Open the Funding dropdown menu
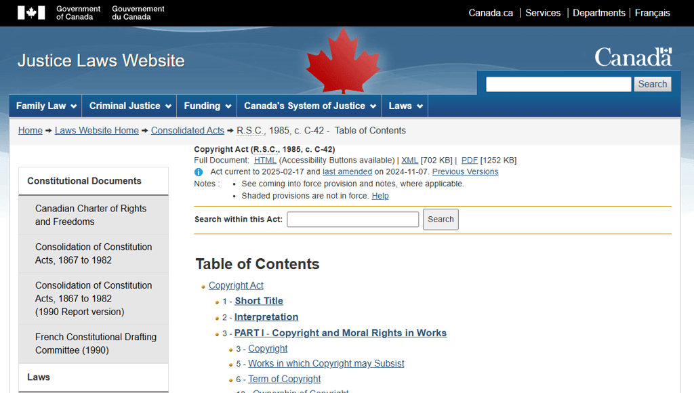The image size is (694, 393). (207, 106)
